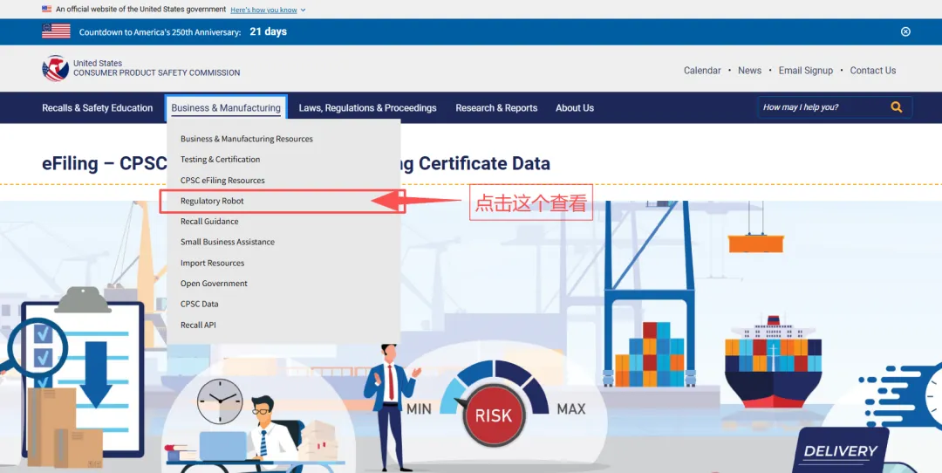
Task: Open the Contact Us link
Action: [x=873, y=71]
